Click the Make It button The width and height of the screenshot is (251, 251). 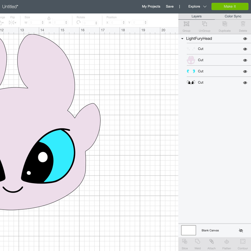tap(230, 6)
